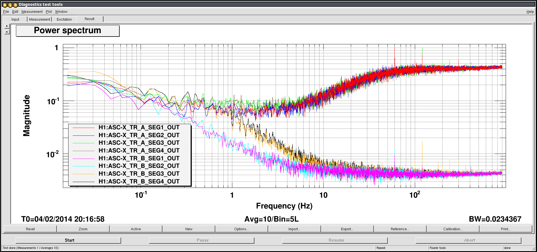The width and height of the screenshot is (537, 252).
Task: Click the Repeat status field
Action: (x=401, y=248)
